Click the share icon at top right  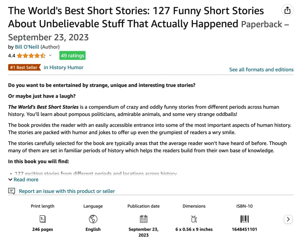[x=287, y=10]
